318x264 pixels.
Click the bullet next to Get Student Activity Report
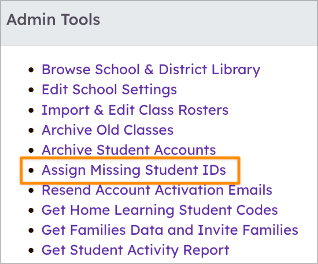[x=30, y=250]
